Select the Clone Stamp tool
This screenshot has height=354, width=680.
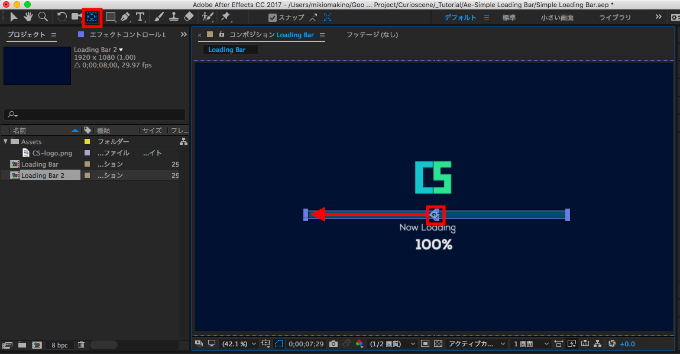(174, 17)
